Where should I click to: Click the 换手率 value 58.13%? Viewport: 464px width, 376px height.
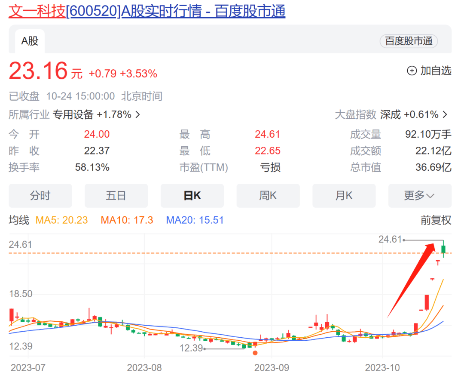coord(92,167)
